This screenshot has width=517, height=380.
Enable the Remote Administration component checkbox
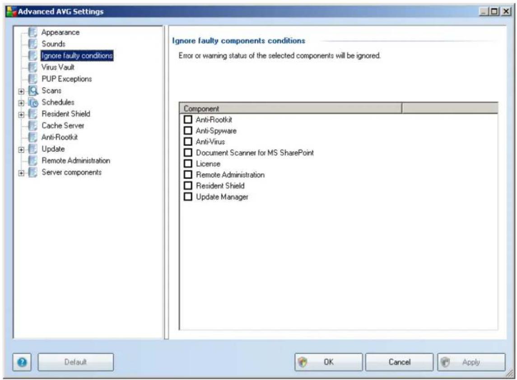(188, 174)
